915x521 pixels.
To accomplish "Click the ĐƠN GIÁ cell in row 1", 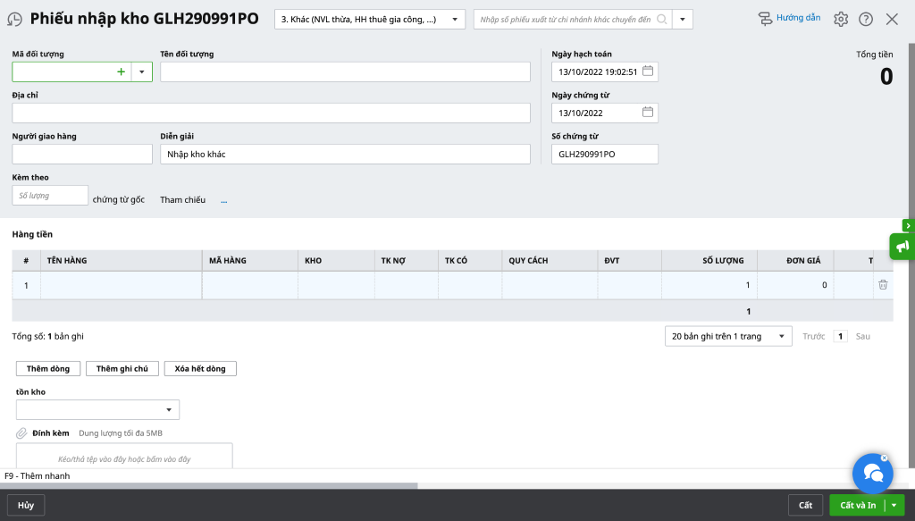I will 795,285.
